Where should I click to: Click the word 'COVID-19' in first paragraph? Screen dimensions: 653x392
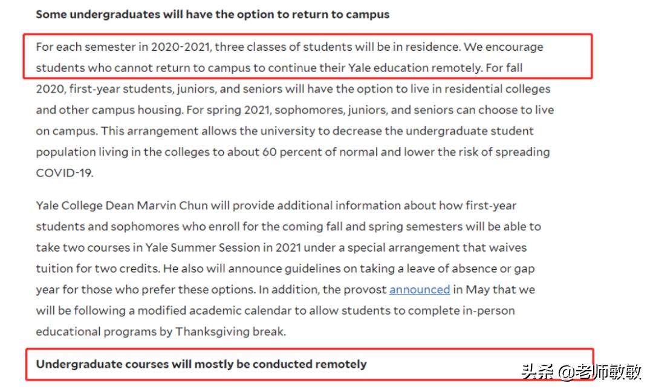pyautogui.click(x=63, y=173)
